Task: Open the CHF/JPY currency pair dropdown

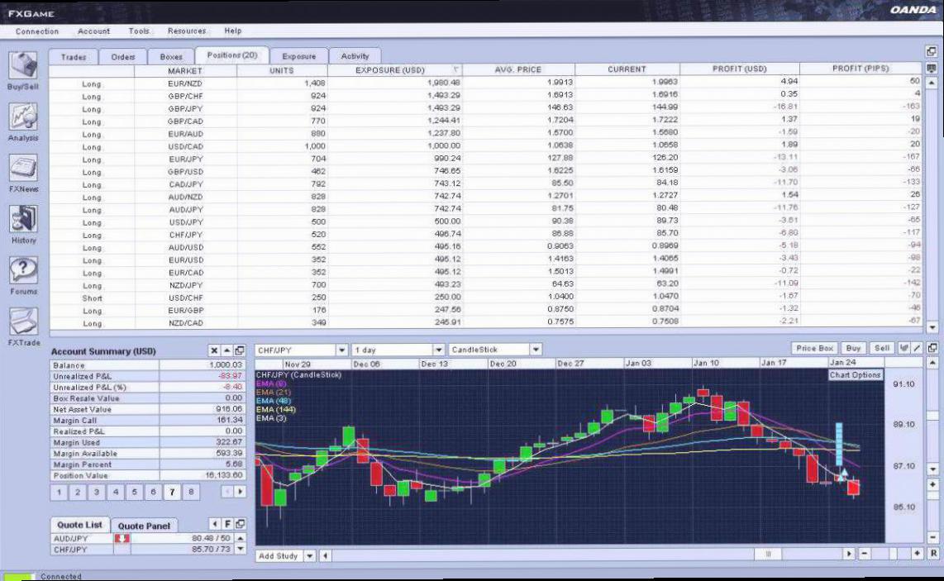Action: pos(342,350)
